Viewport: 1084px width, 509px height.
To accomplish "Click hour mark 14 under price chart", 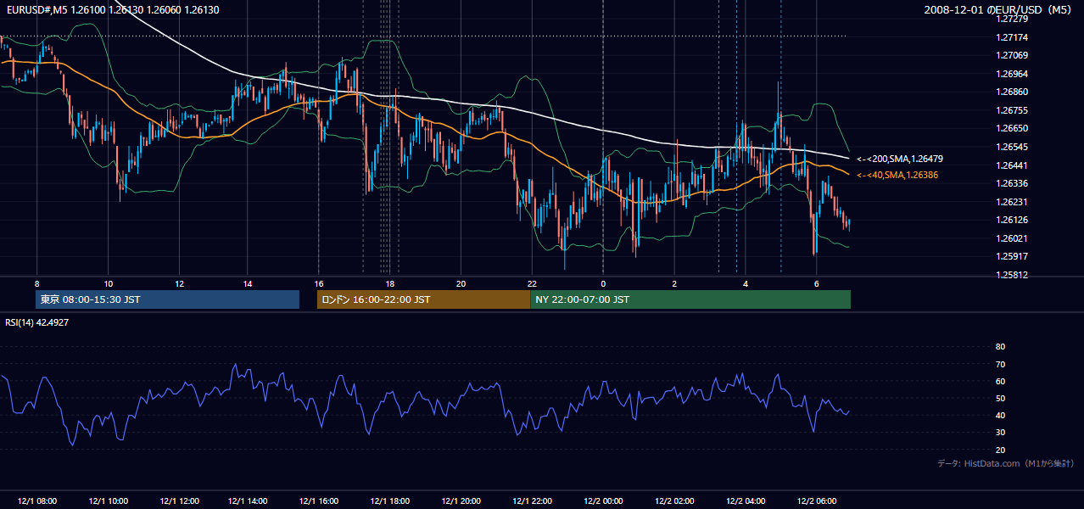I will (248, 283).
